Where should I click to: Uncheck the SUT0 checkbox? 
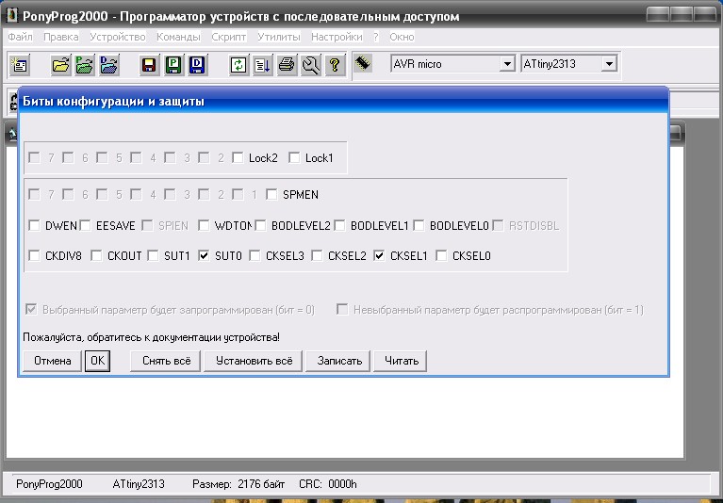coord(204,255)
